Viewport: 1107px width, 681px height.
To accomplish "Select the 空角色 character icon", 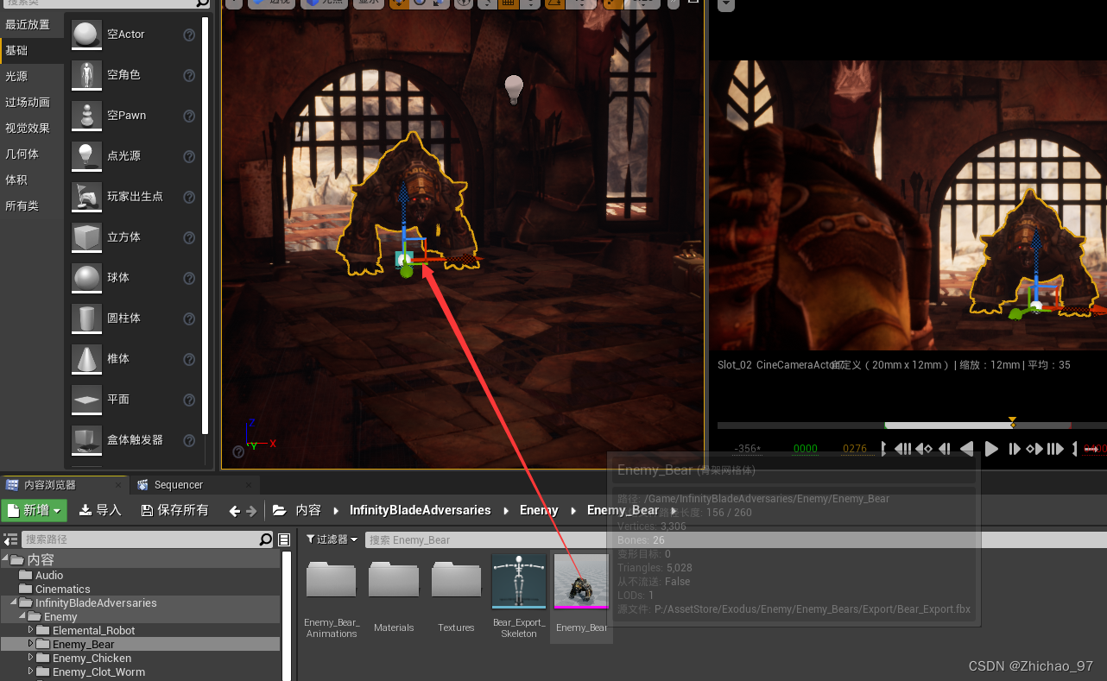I will (x=86, y=75).
